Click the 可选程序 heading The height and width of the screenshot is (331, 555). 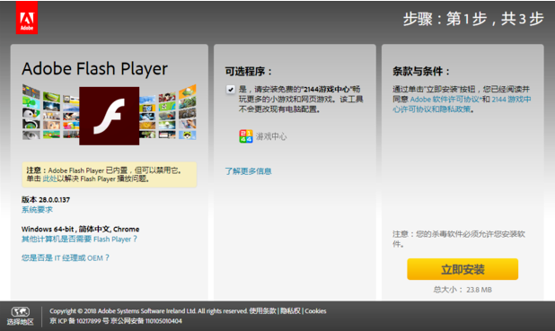(x=249, y=72)
